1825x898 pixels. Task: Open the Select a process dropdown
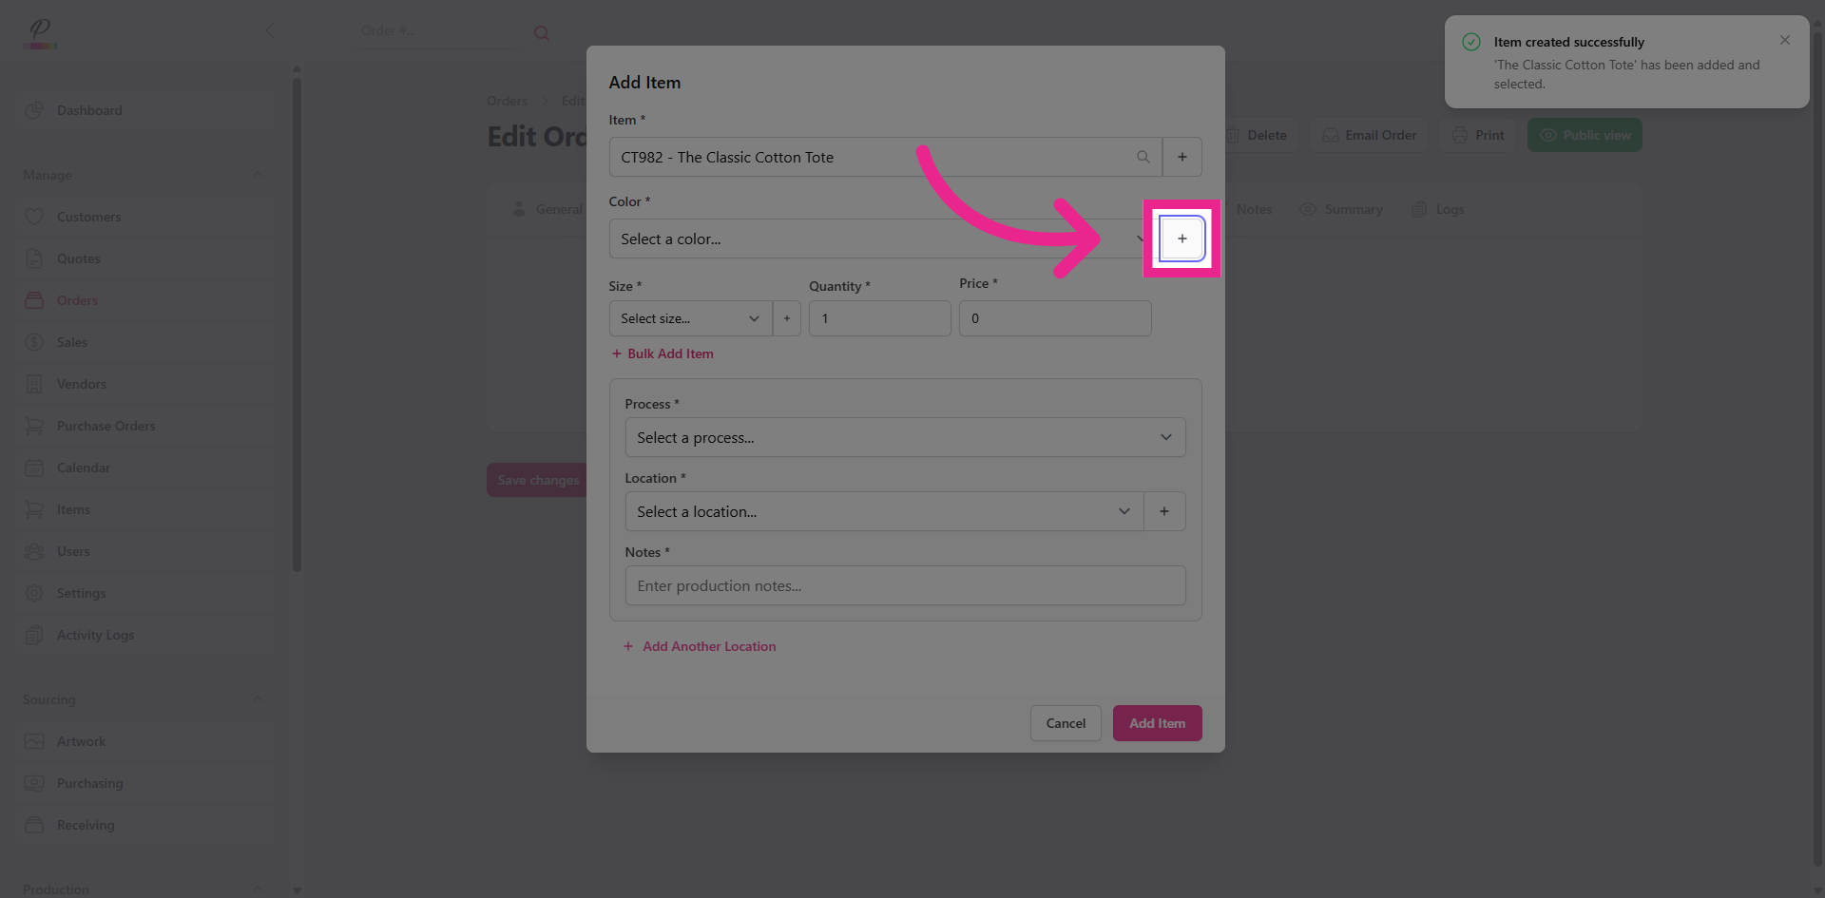click(905, 437)
